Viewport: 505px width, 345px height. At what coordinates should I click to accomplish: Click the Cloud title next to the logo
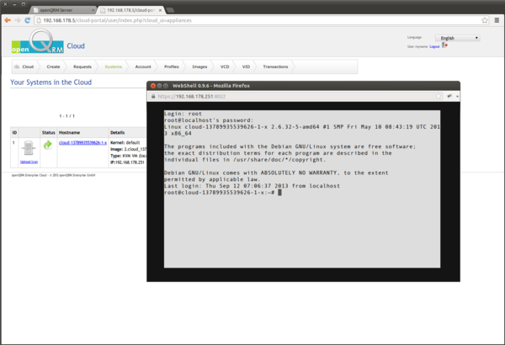76,46
